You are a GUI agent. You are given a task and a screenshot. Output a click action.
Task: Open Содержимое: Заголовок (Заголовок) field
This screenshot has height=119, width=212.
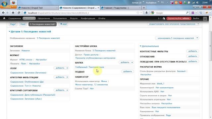pyautogui.click(x=28, y=73)
